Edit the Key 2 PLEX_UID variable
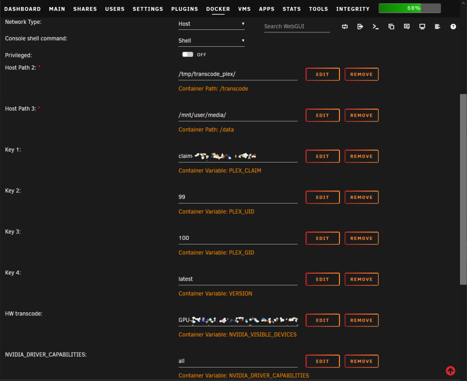The image size is (467, 381). tap(323, 197)
